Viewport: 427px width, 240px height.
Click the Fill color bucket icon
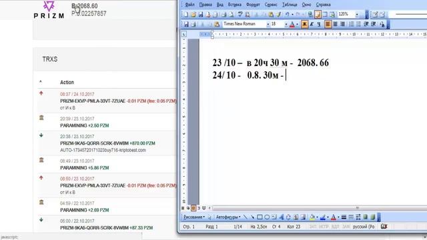click(312, 217)
